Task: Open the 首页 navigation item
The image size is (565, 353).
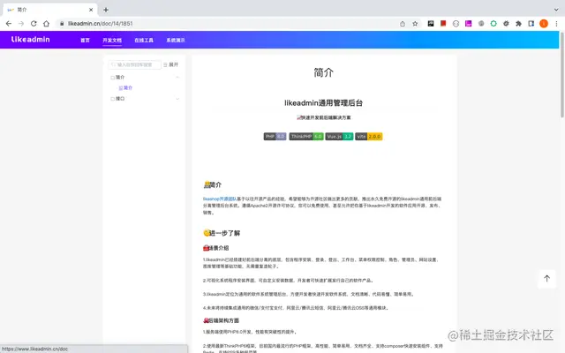Action: click(85, 40)
